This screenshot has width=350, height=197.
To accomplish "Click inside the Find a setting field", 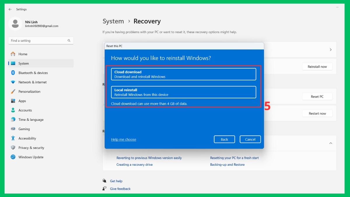I will [41, 40].
